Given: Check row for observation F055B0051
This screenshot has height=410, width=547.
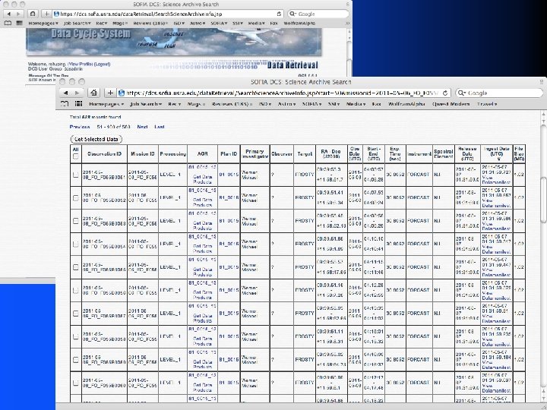Looking at the screenshot, I should pyautogui.click(x=76, y=175).
